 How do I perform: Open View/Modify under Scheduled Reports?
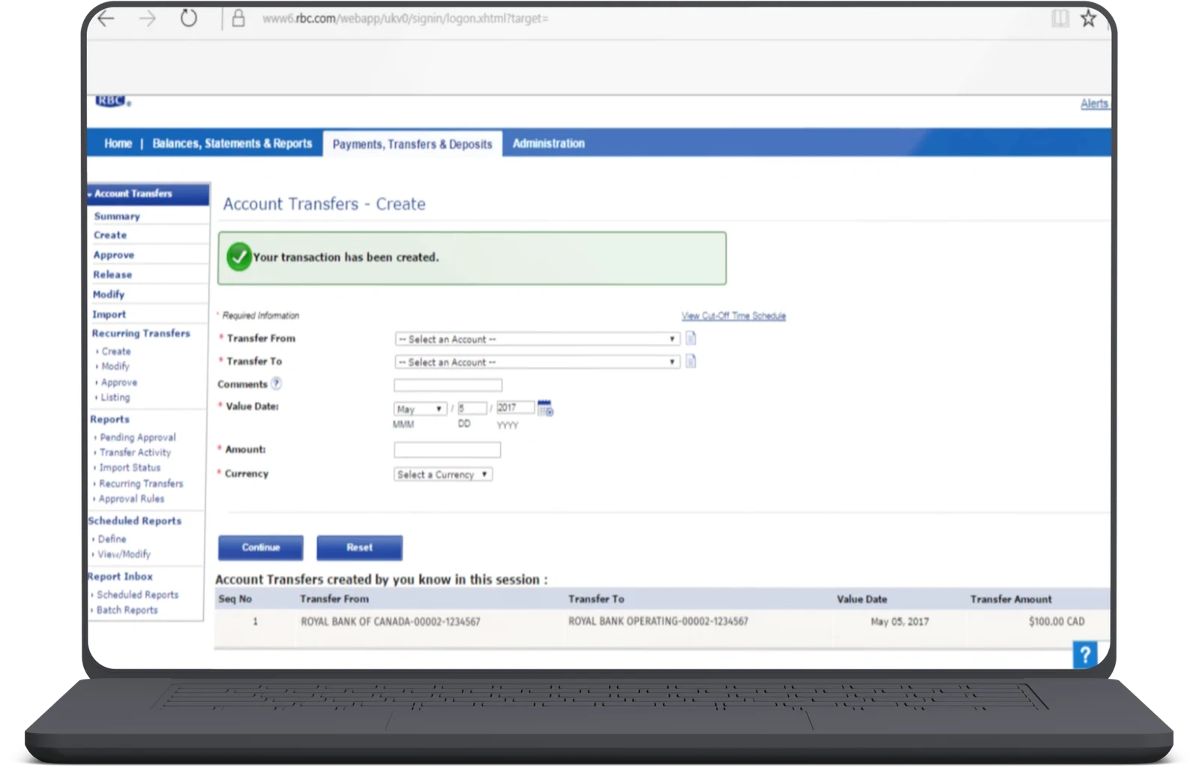[124, 554]
